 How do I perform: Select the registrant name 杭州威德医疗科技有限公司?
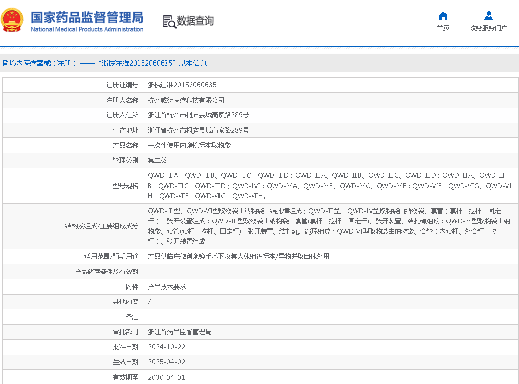[186, 100]
